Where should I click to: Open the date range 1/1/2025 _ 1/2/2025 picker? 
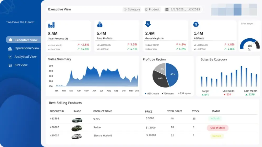183,9
